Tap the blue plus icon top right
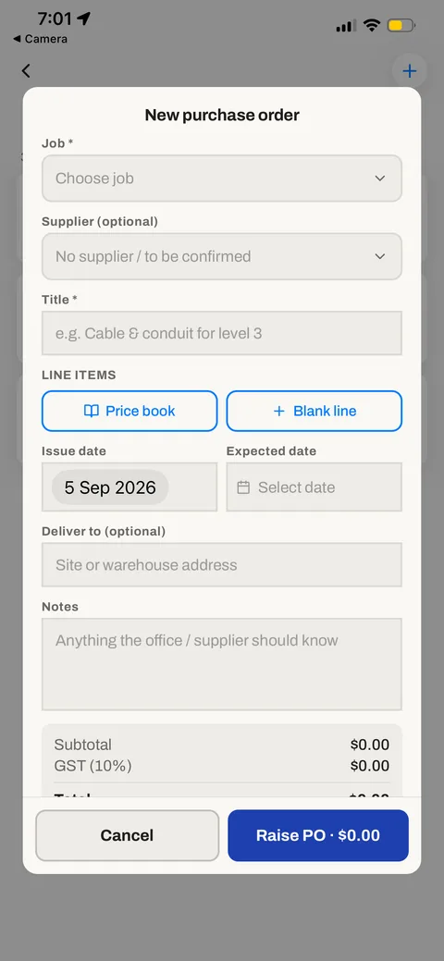Image resolution: width=444 pixels, height=961 pixels. tap(409, 71)
